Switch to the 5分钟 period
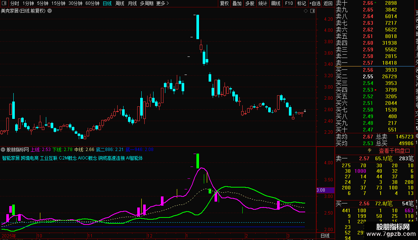 tap(43, 3)
